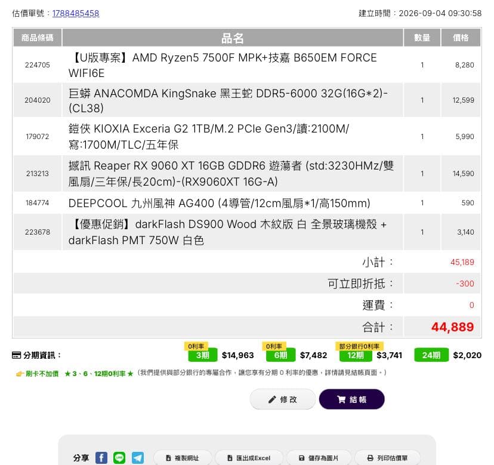Select the 3期 installment badge

[x=203, y=355]
